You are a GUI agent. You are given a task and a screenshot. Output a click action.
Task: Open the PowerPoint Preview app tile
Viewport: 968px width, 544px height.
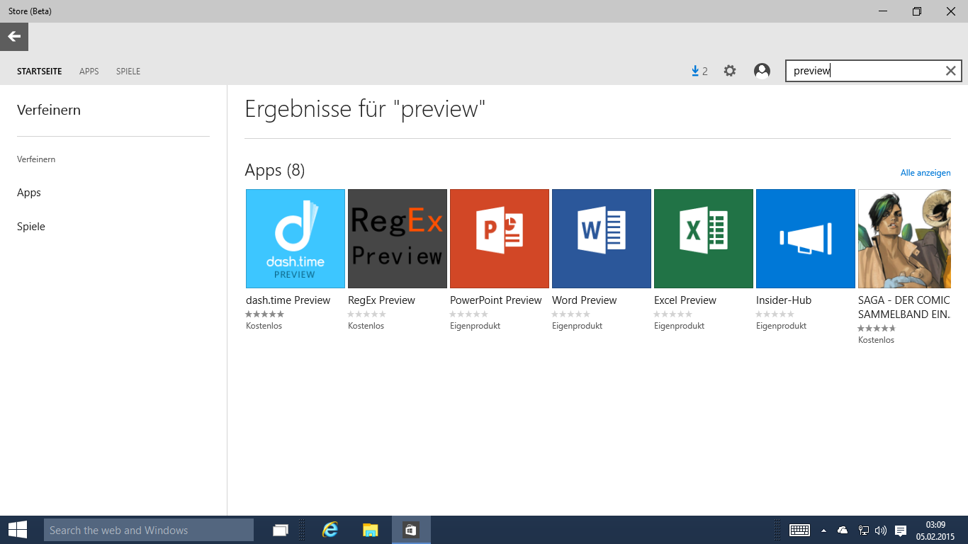(x=500, y=239)
